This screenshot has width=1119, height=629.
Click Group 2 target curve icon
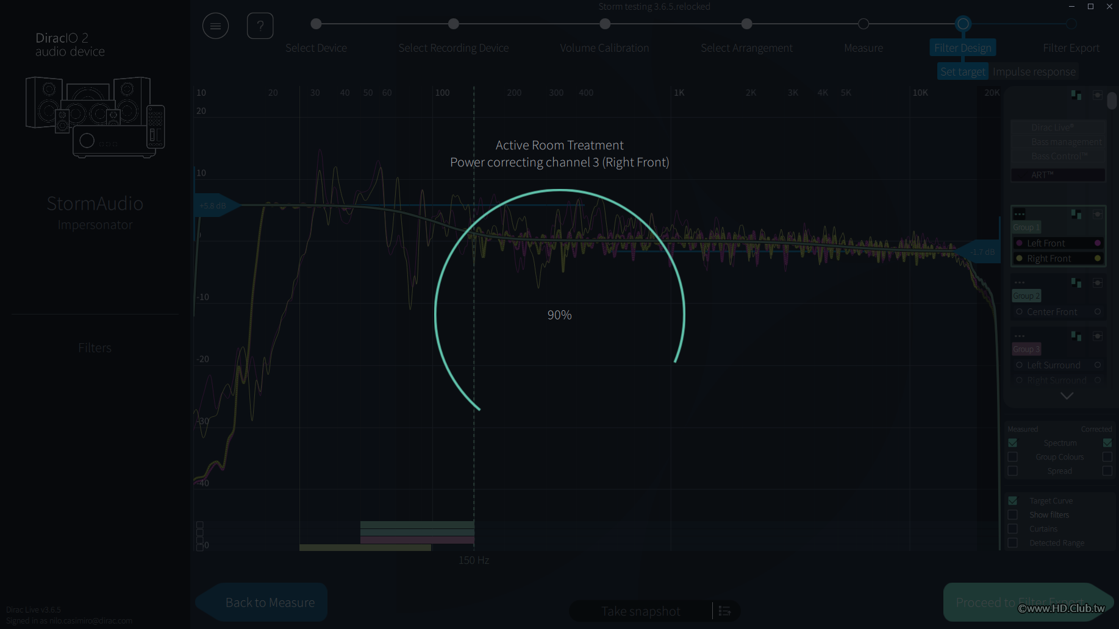click(x=1076, y=283)
